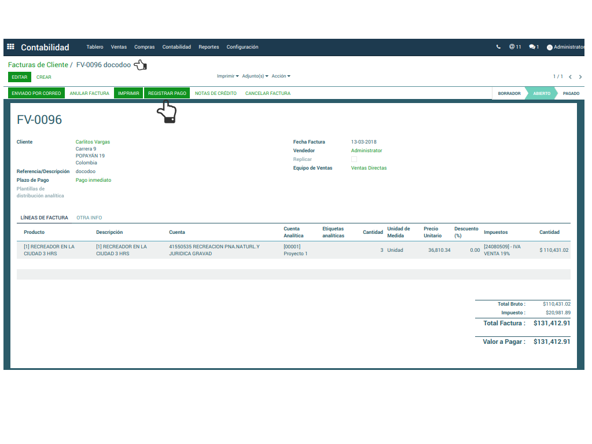The height and width of the screenshot is (444, 592).
Task: Open the Configuración menu
Action: (x=242, y=47)
